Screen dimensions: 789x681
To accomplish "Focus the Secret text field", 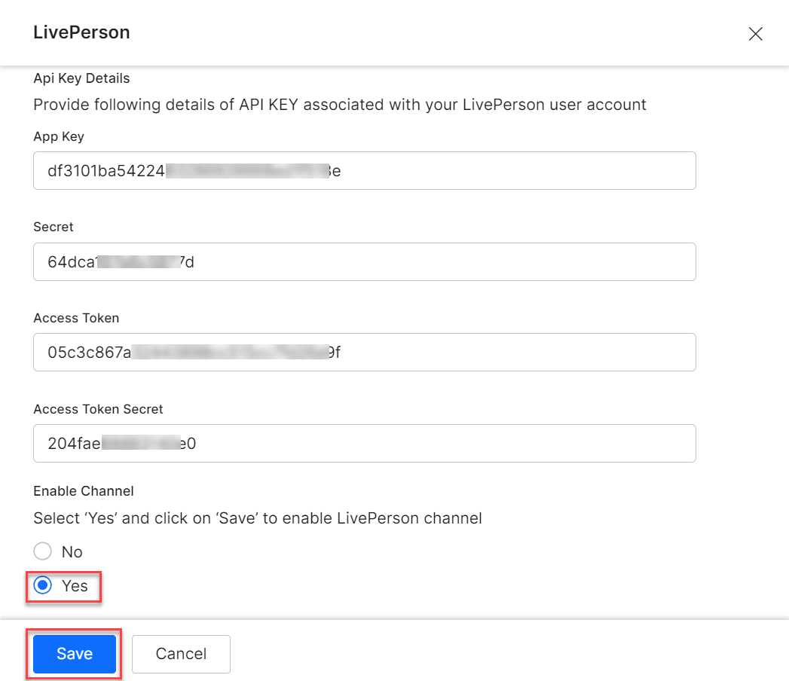I will coord(364,262).
